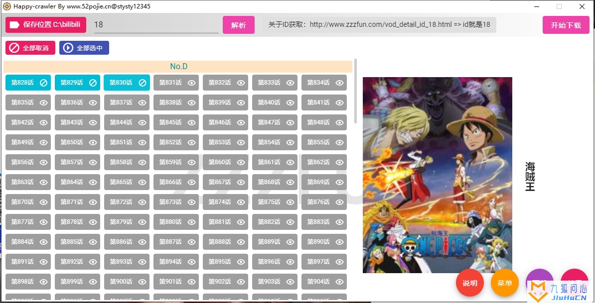Select episode button 第881话
Viewport: 595px width, 303px height.
click(x=225, y=222)
